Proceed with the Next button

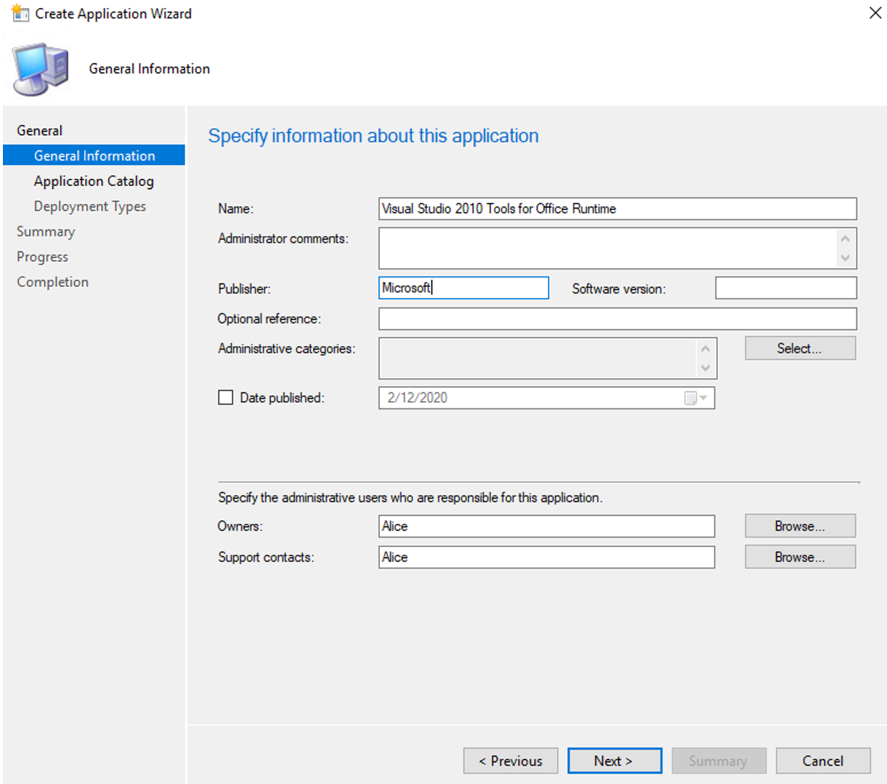pos(615,761)
